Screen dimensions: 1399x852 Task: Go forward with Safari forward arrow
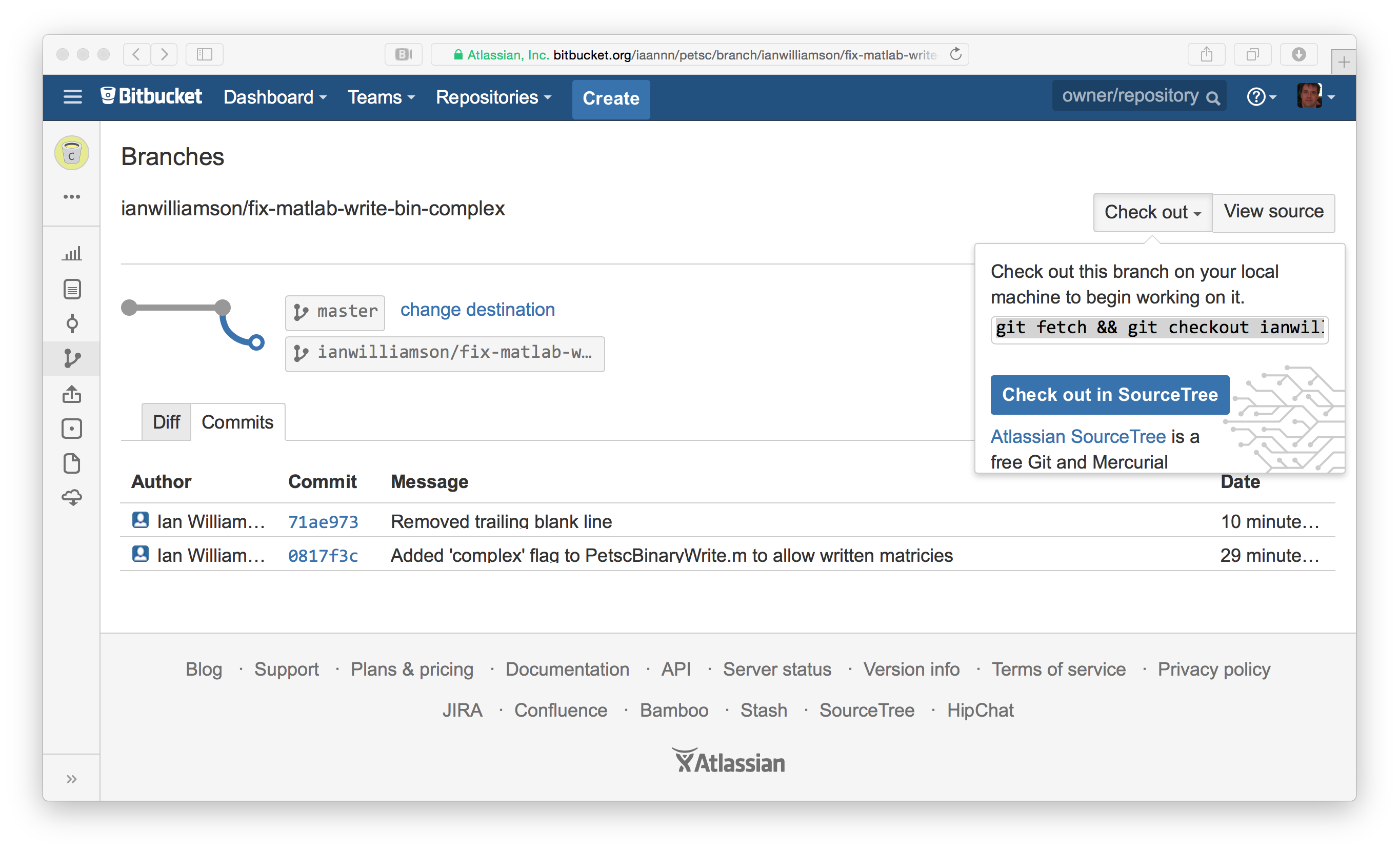coord(164,54)
